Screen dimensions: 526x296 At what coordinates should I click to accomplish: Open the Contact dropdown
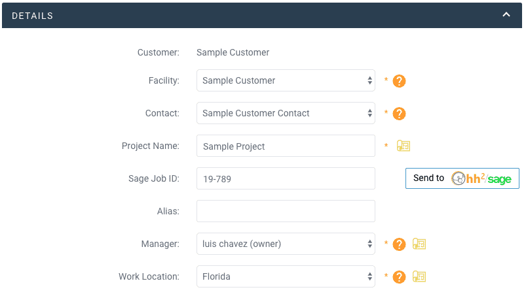[x=286, y=113]
